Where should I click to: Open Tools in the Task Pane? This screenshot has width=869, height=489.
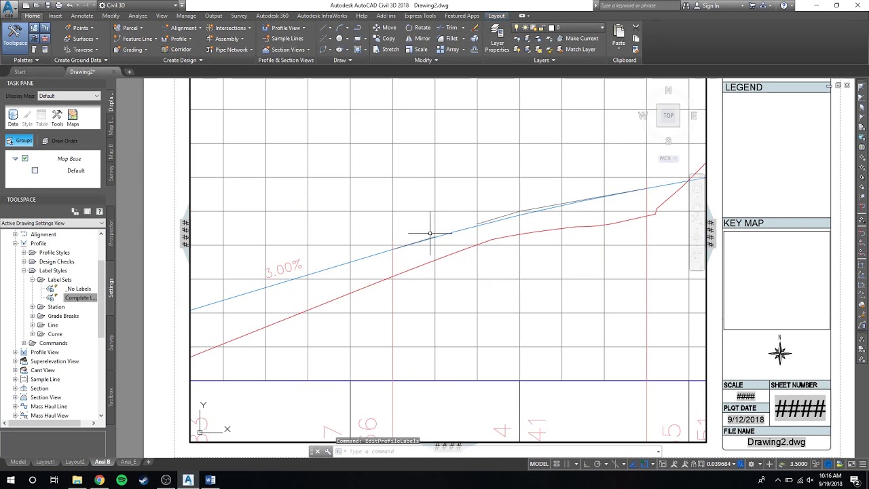(x=57, y=118)
